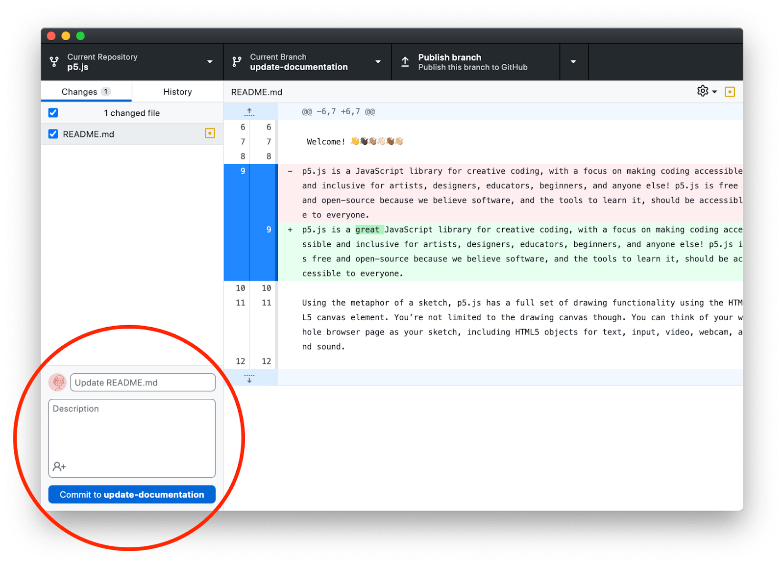Open the Current Branch dropdown

click(378, 62)
